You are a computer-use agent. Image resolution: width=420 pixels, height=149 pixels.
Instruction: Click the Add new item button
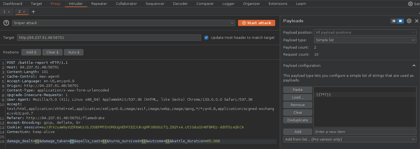(x=298, y=132)
